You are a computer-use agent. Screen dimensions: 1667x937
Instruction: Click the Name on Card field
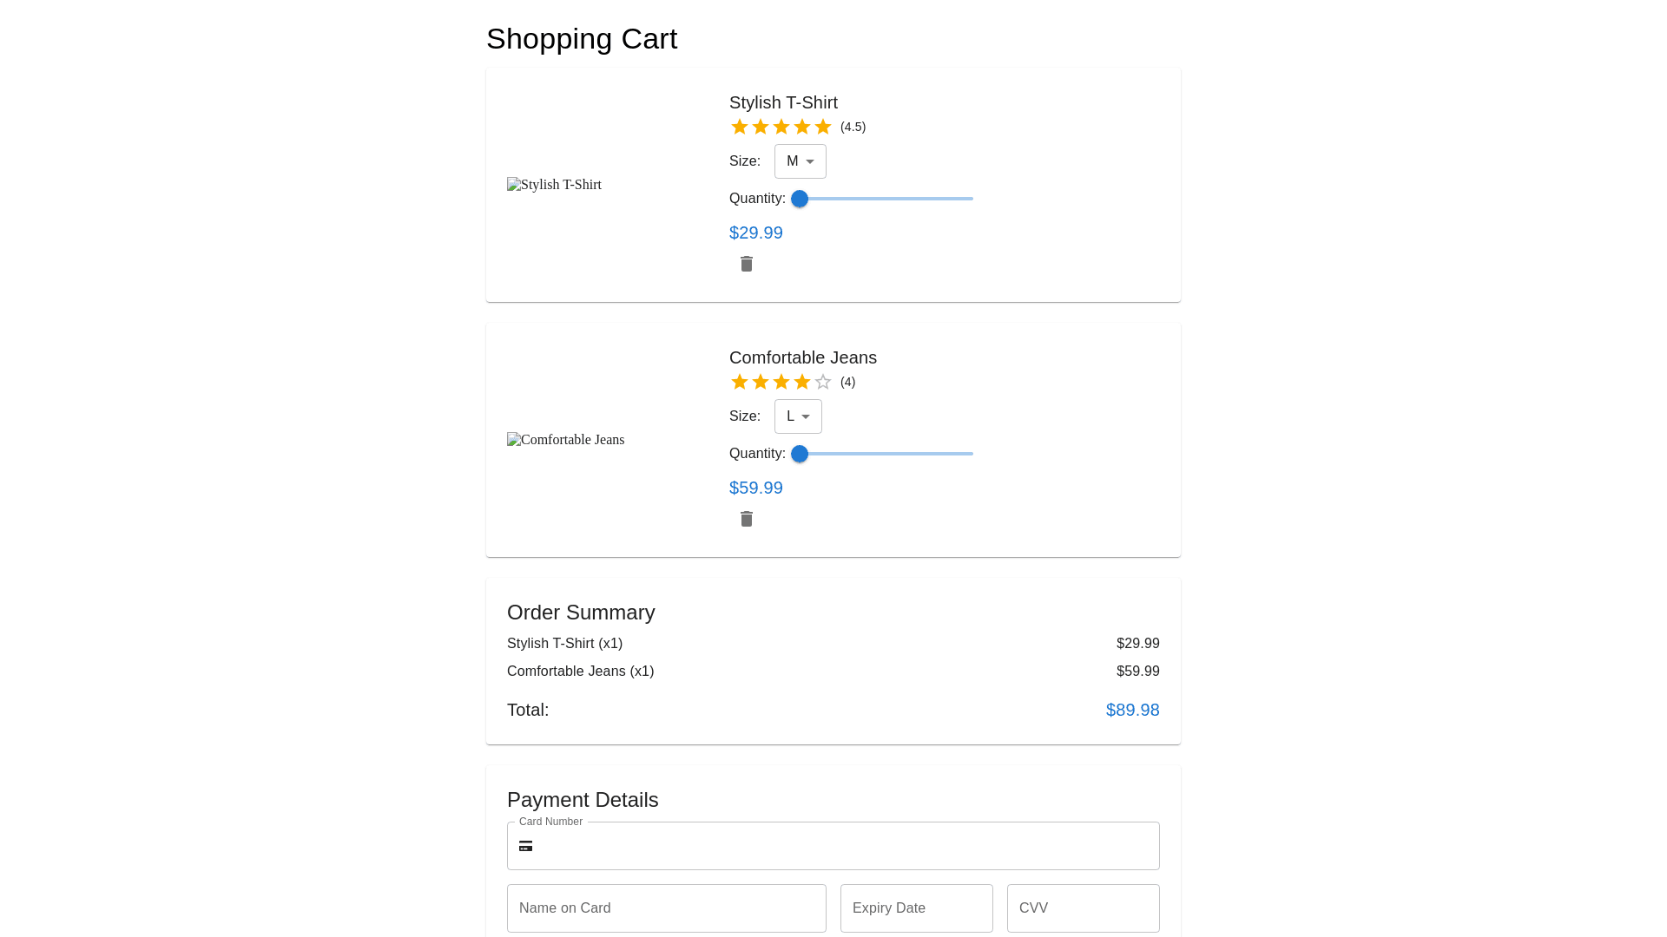coord(666,908)
